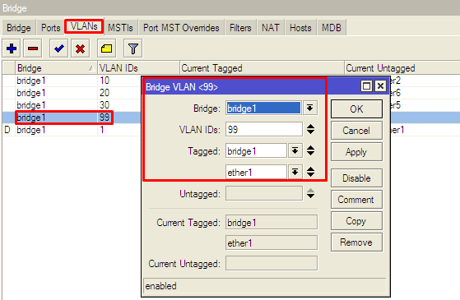Select the bridge1 VLAN 10 row
Screen dimensions: 460x300
[72, 81]
